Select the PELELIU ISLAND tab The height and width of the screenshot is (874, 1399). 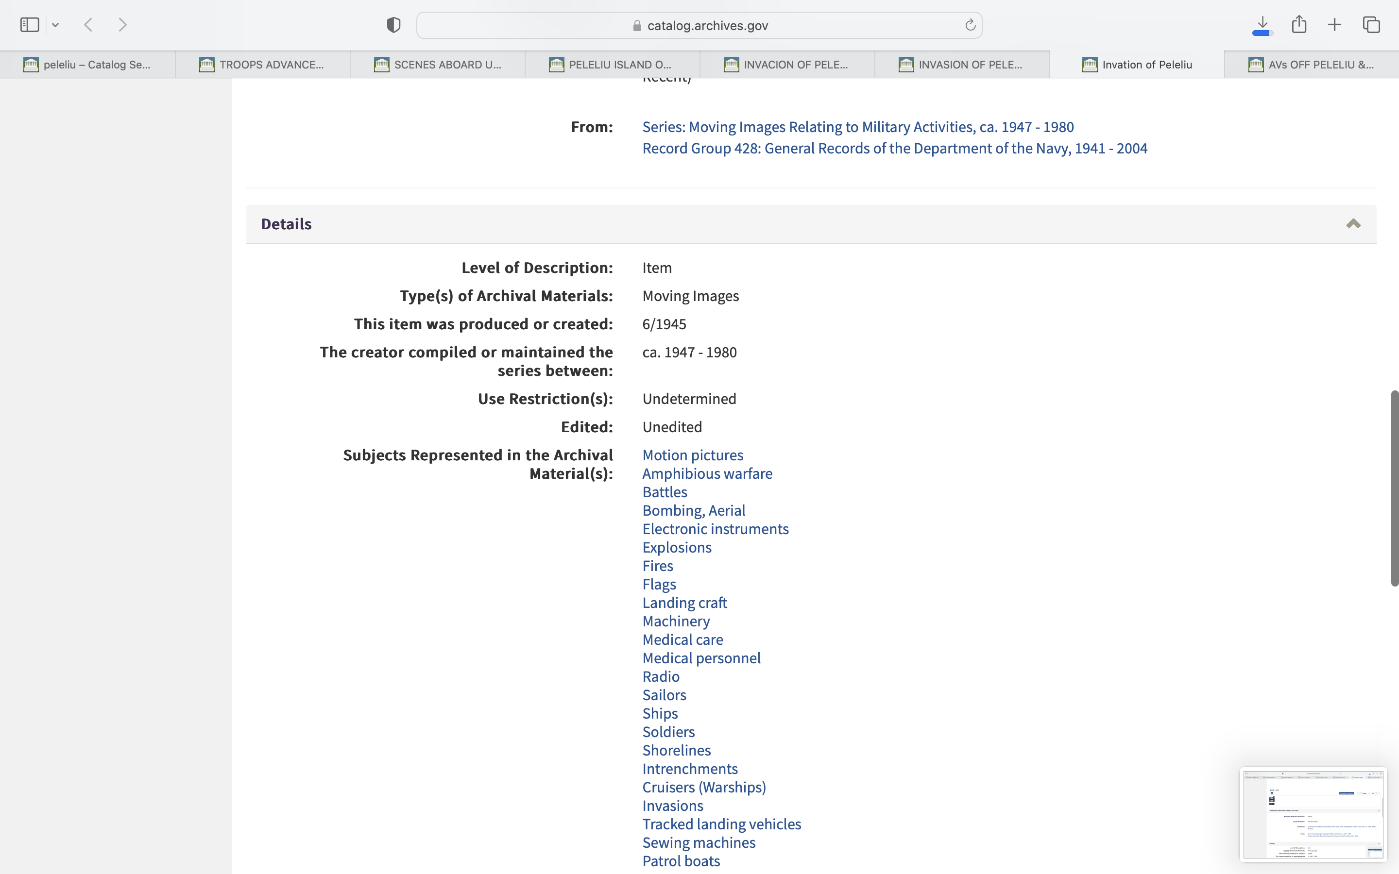[x=612, y=65]
